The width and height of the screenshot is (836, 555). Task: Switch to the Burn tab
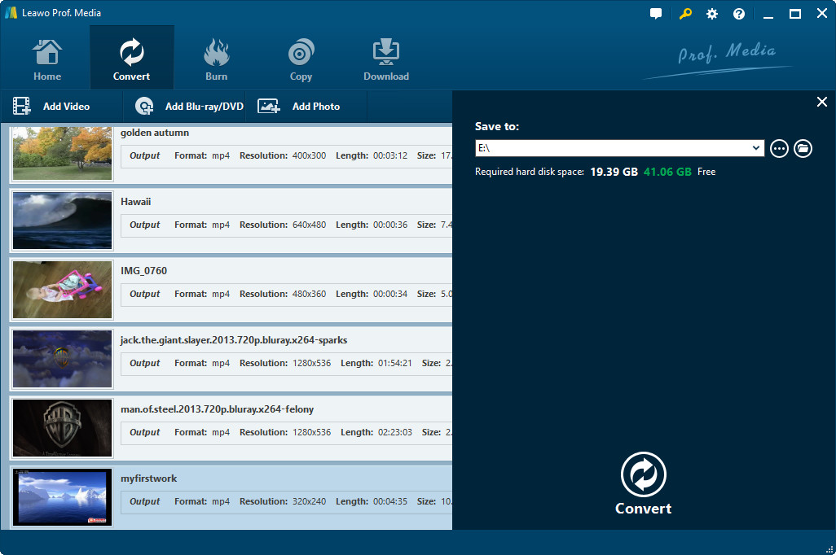216,60
